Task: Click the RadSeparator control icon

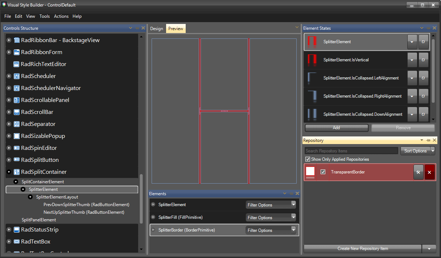Action: (16, 124)
